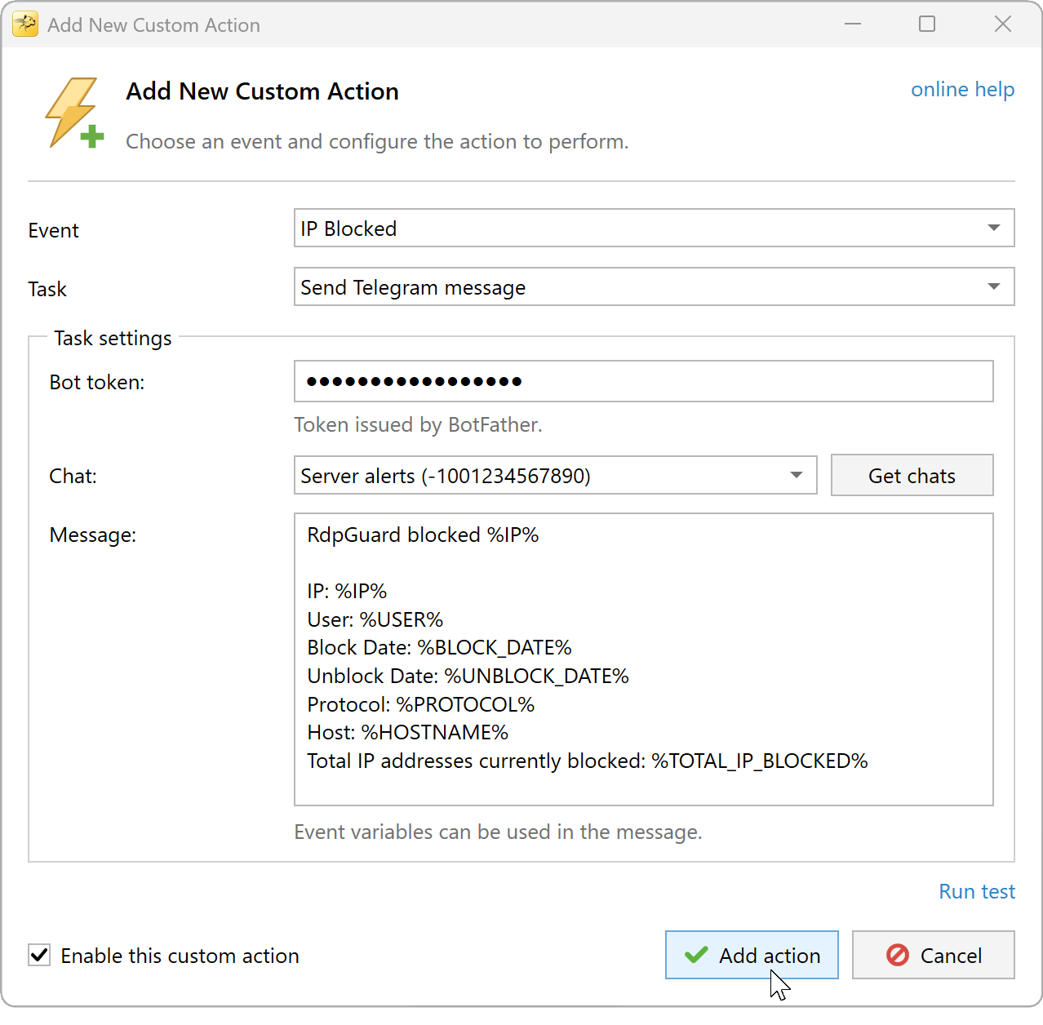
Task: Click 'Event variables can be used' hint text
Action: click(498, 832)
